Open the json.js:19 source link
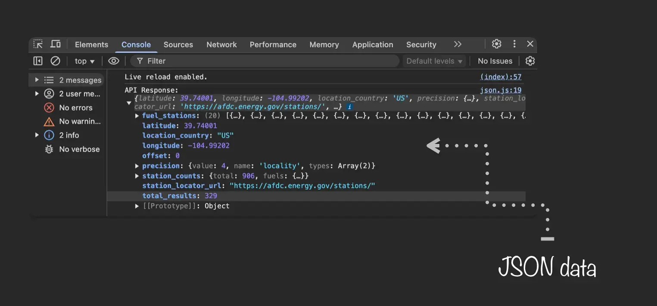 [x=501, y=90]
